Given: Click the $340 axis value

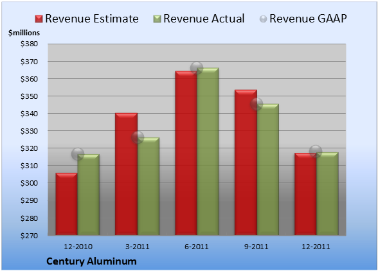Looking at the screenshot, I should (x=29, y=114).
